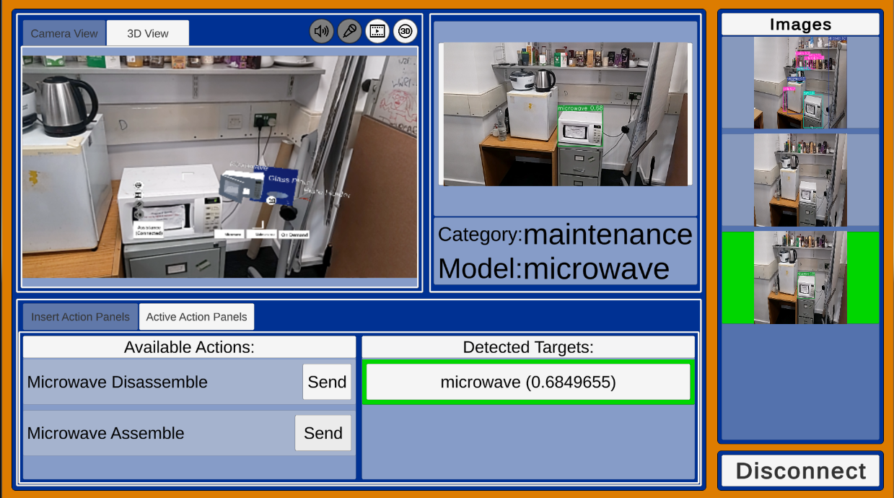The width and height of the screenshot is (894, 498).
Task: Toggle the video stream film icon
Action: click(377, 31)
